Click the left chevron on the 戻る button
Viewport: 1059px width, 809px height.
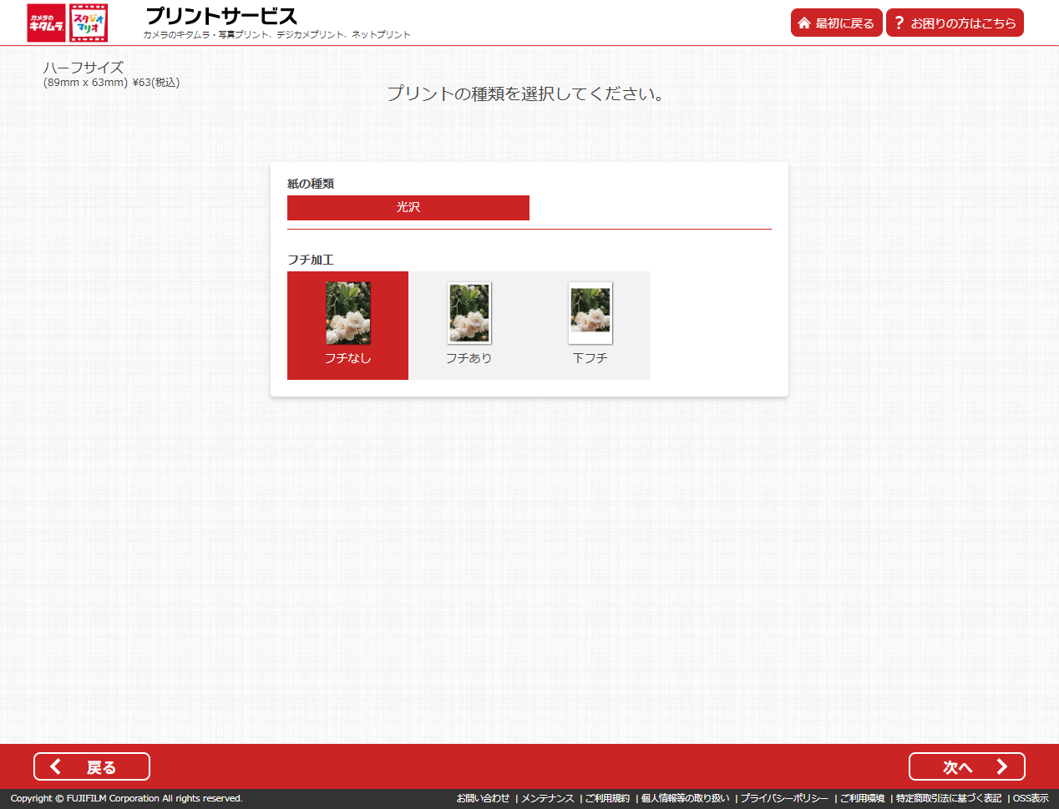[x=55, y=766]
